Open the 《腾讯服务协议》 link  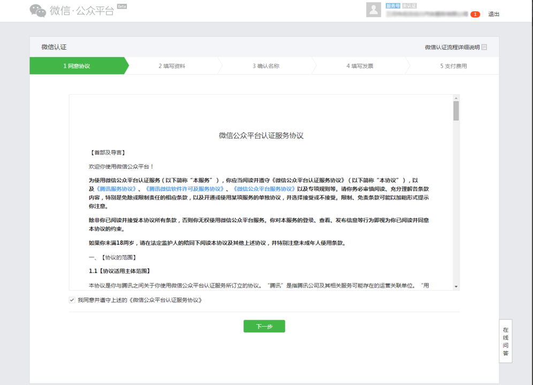pyautogui.click(x=116, y=189)
